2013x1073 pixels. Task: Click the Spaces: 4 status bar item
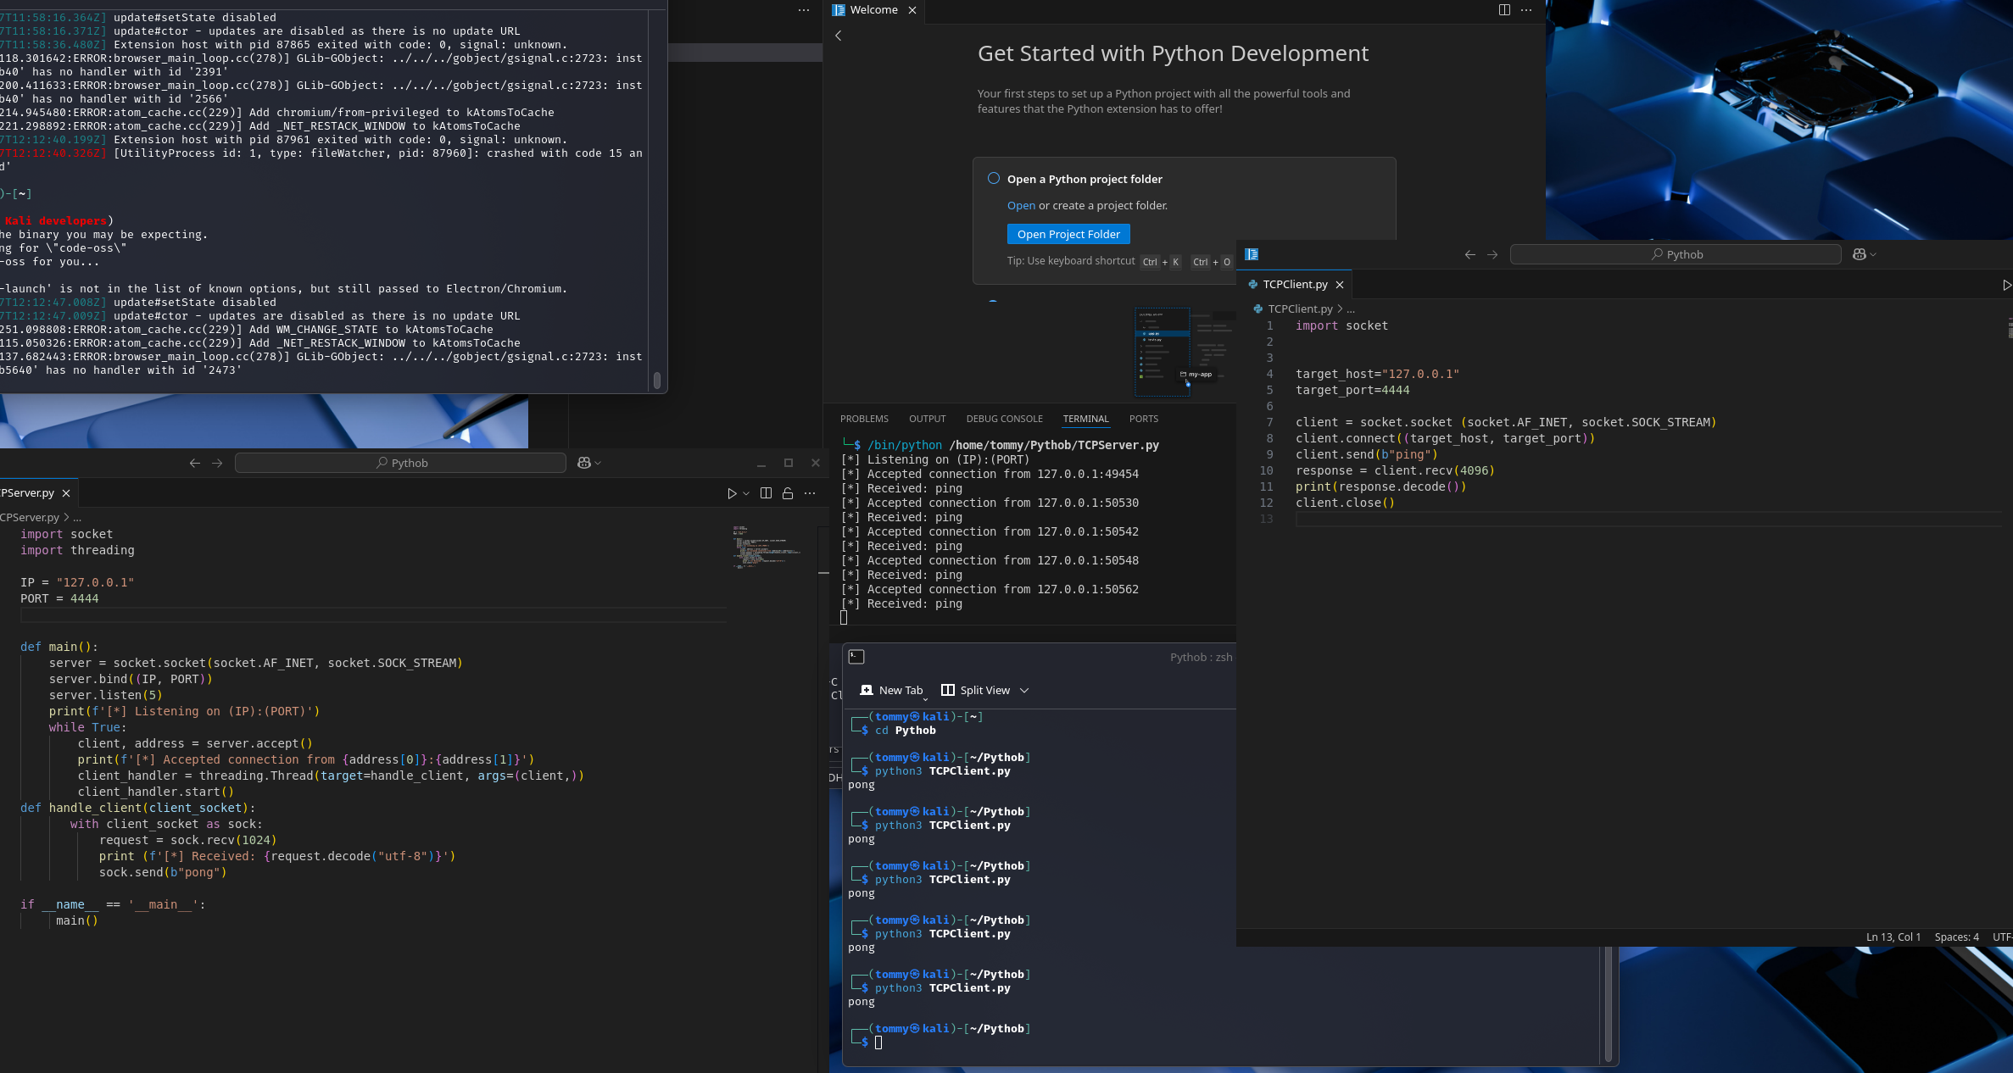coord(1956,937)
